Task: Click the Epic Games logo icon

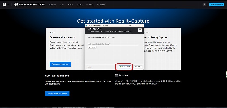Action: tap(4, 5)
